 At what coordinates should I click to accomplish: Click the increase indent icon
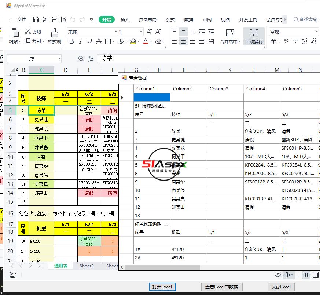coord(211,32)
